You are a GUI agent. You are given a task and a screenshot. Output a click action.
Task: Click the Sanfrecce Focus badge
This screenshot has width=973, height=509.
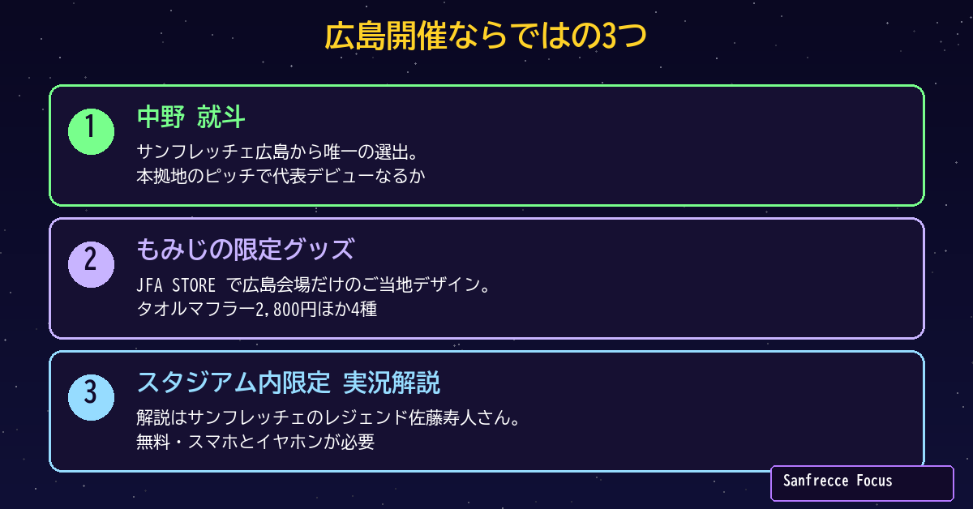[862, 483]
